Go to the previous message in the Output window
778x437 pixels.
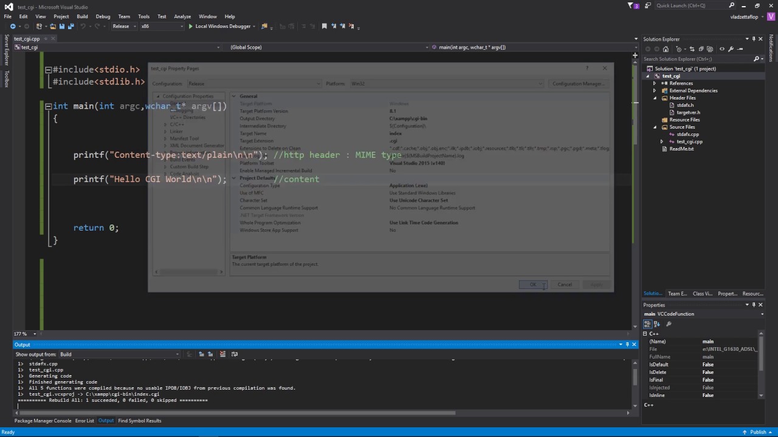202,354
